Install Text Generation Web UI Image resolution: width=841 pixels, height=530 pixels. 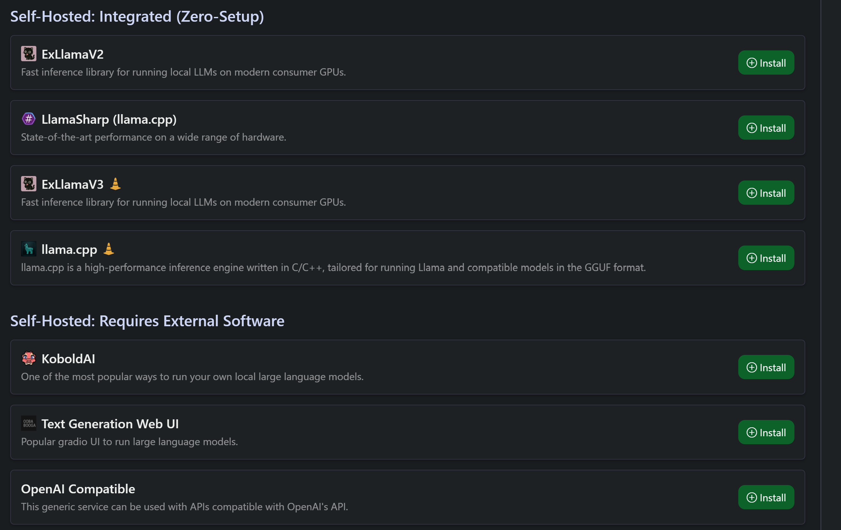click(x=766, y=432)
